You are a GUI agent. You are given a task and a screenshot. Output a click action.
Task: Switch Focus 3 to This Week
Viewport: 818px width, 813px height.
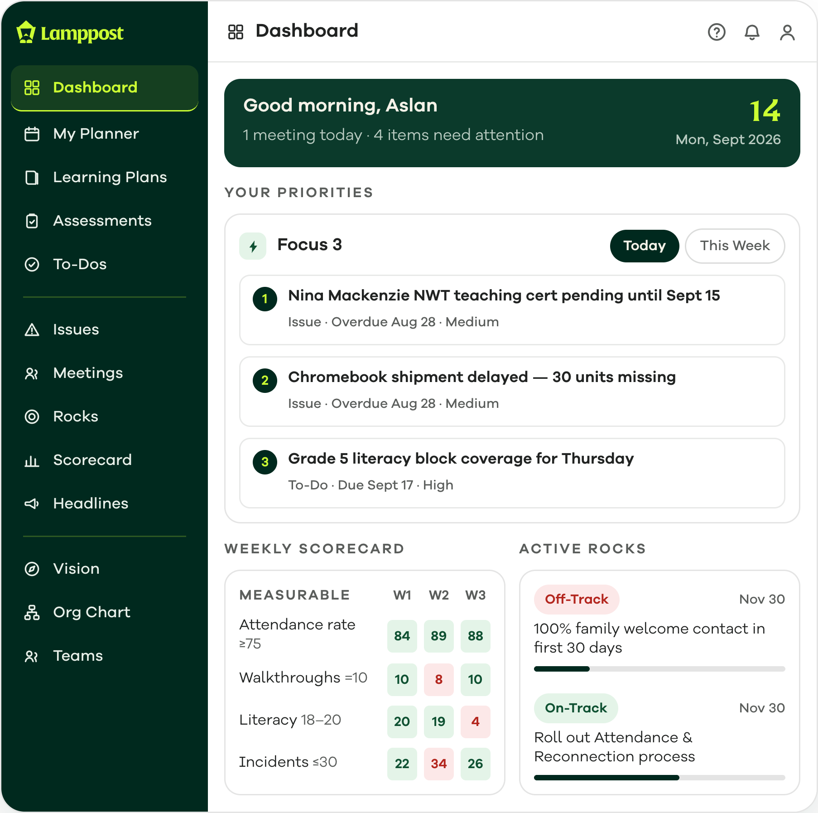(735, 246)
